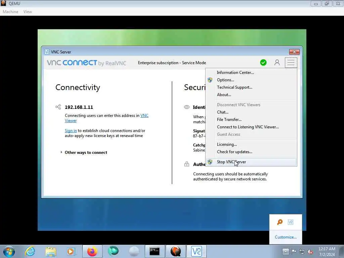Open Windows Media Player from taskbar
The width and height of the screenshot is (344, 258).
(71, 251)
